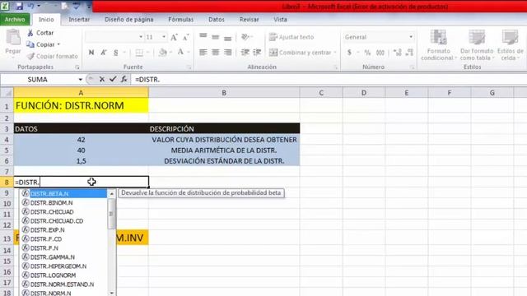Viewport: 527px width, 296px height.
Task: Align text to middle vertically
Action: click(216, 37)
